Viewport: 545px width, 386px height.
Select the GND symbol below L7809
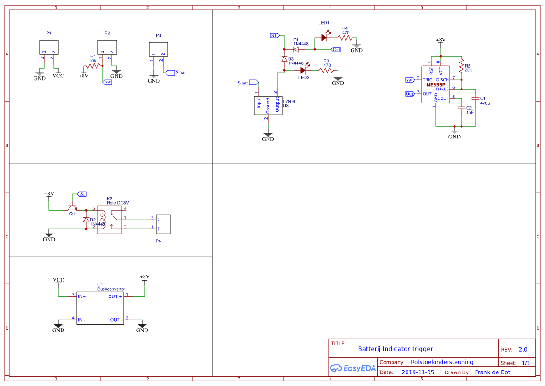coord(268,134)
